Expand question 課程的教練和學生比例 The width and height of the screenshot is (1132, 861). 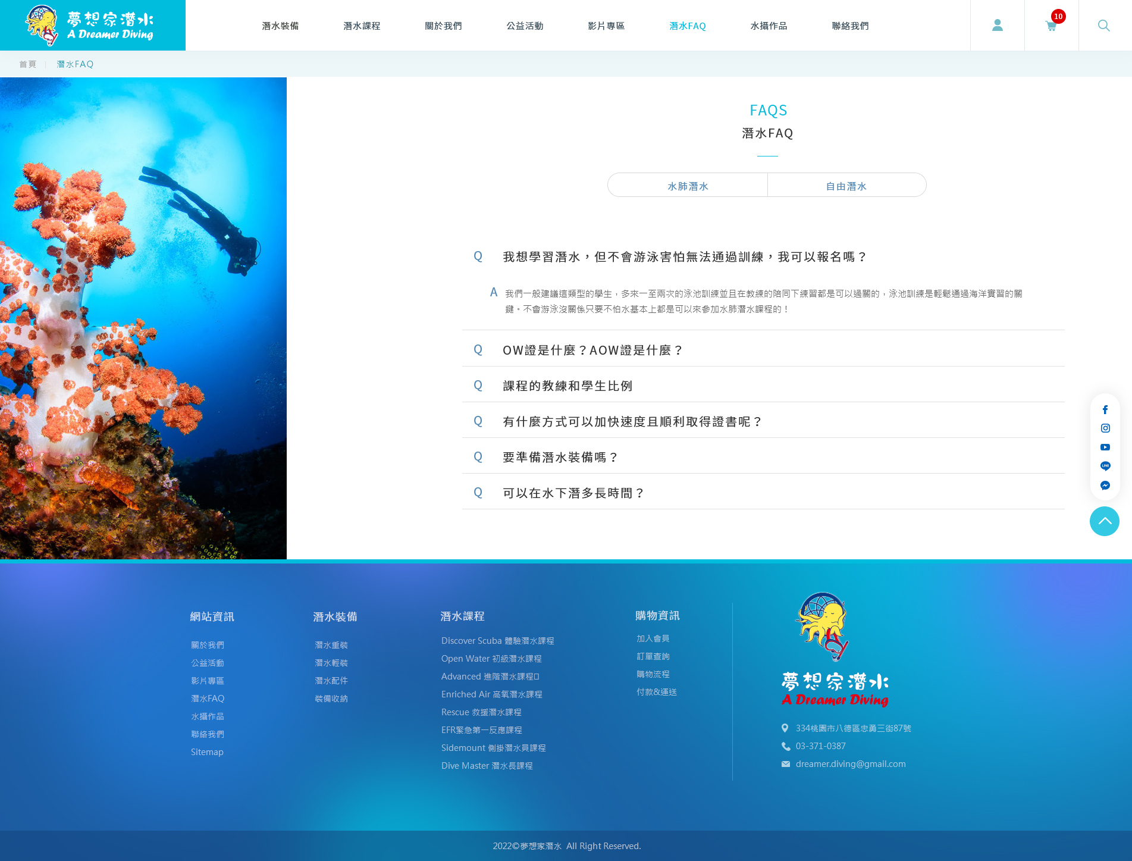click(x=763, y=386)
